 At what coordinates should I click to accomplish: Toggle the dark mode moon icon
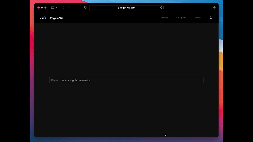[x=211, y=18]
